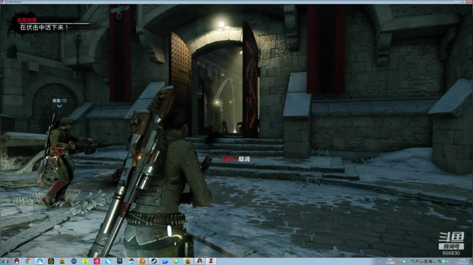Open the blue cloud app in taskbar

pos(39,261)
